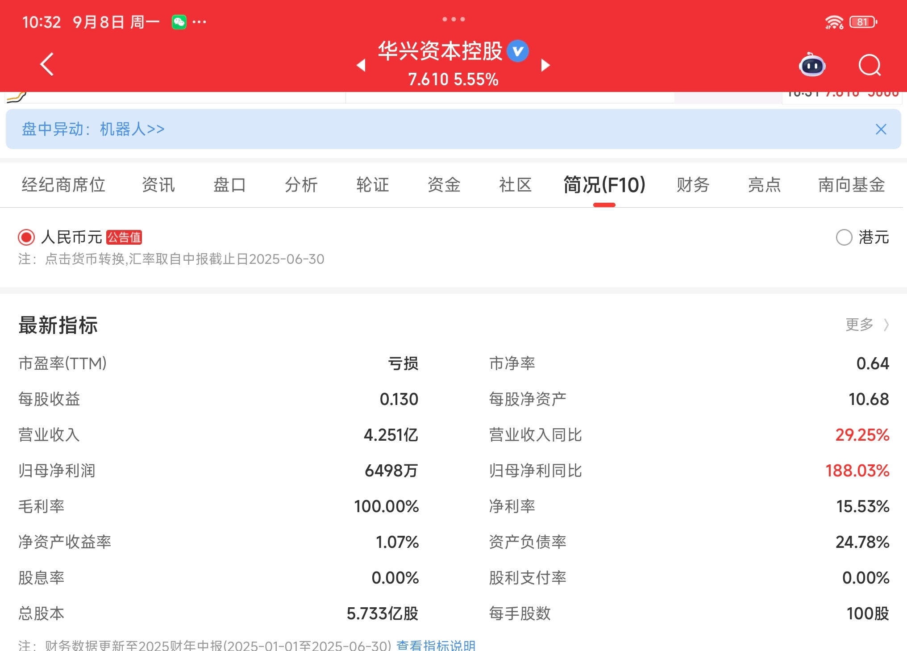Screen dimensions: 907x651
Task: Tap the battery indicator
Action: coord(863,22)
